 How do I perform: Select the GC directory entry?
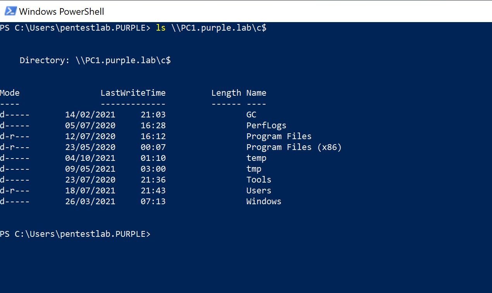point(251,115)
